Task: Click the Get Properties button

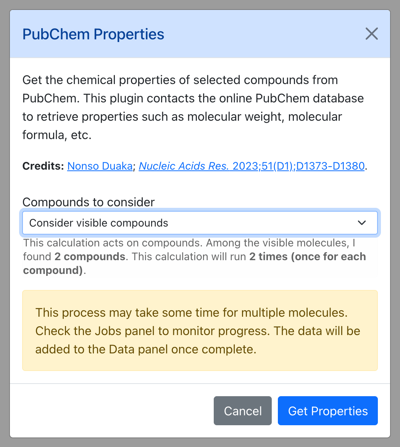Action: (x=328, y=411)
